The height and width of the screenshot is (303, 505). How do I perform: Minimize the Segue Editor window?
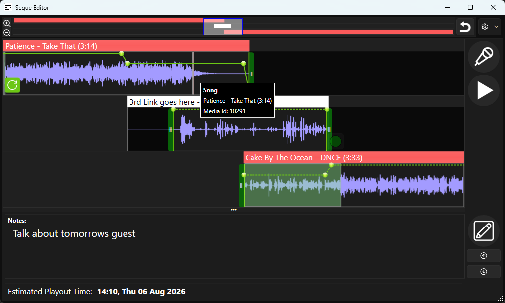tap(448, 7)
